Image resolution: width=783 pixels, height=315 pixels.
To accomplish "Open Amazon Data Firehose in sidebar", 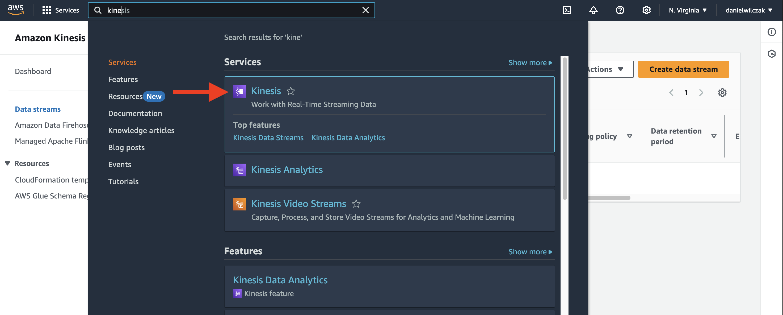I will click(x=51, y=125).
